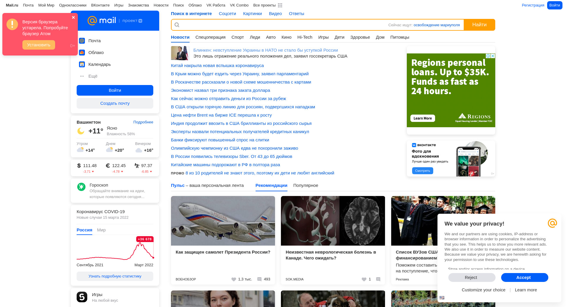This screenshot has width=566, height=307.
Task: Expand the Все проекты menu
Action: [264, 5]
